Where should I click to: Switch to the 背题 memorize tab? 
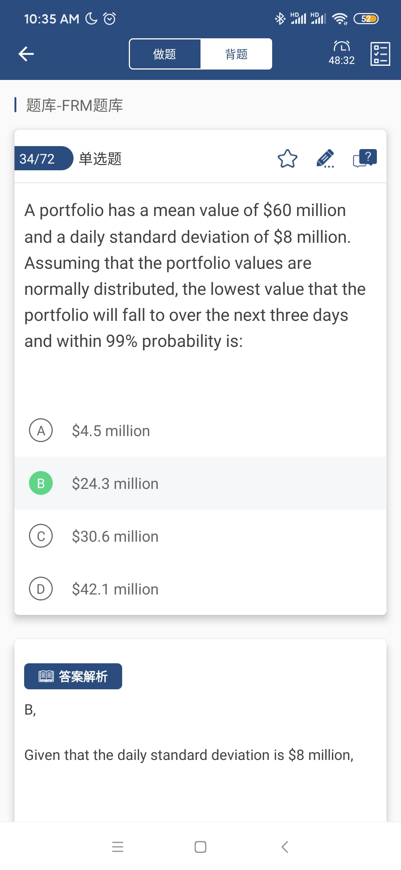[x=236, y=54]
